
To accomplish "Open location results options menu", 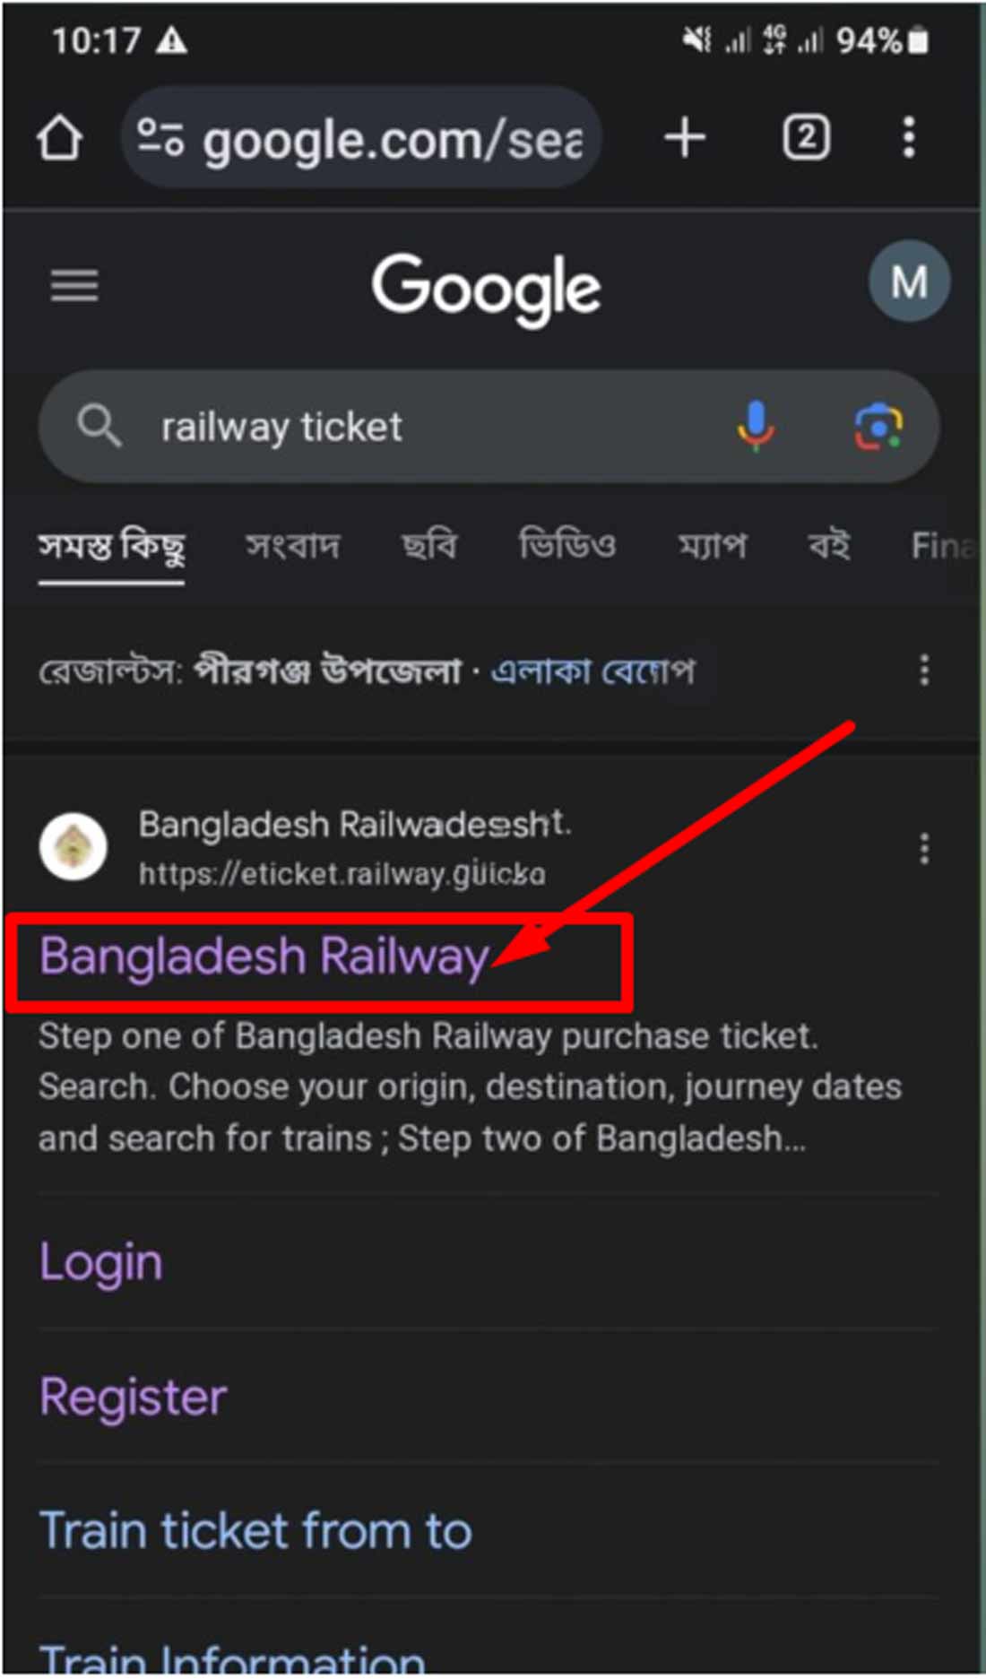I will tap(924, 671).
